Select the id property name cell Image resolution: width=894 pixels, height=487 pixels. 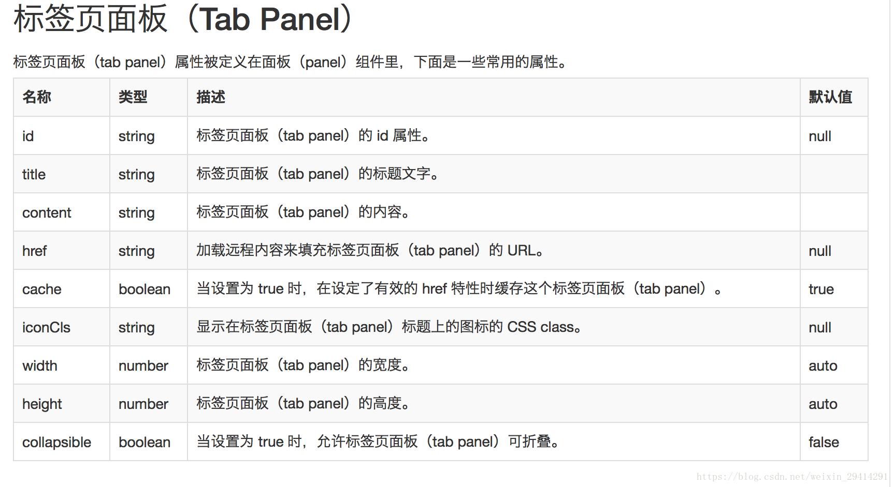point(28,136)
